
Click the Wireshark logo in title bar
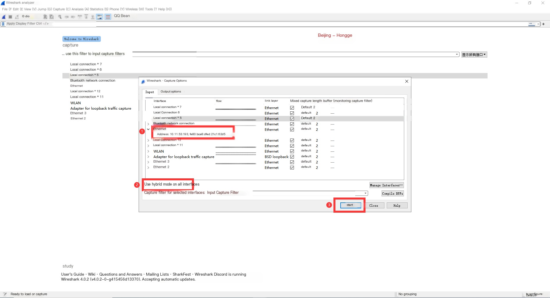click(3, 3)
